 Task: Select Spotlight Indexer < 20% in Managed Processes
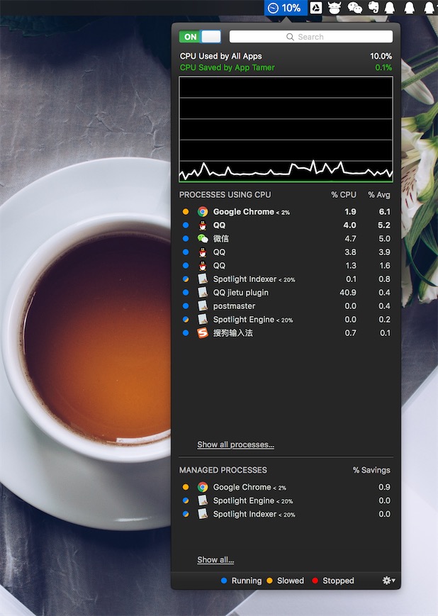click(254, 514)
